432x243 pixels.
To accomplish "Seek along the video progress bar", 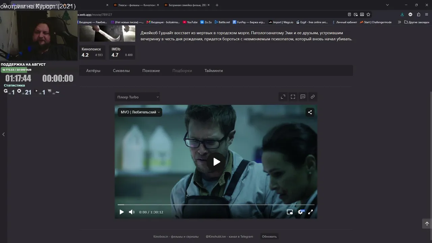I will click(x=216, y=205).
